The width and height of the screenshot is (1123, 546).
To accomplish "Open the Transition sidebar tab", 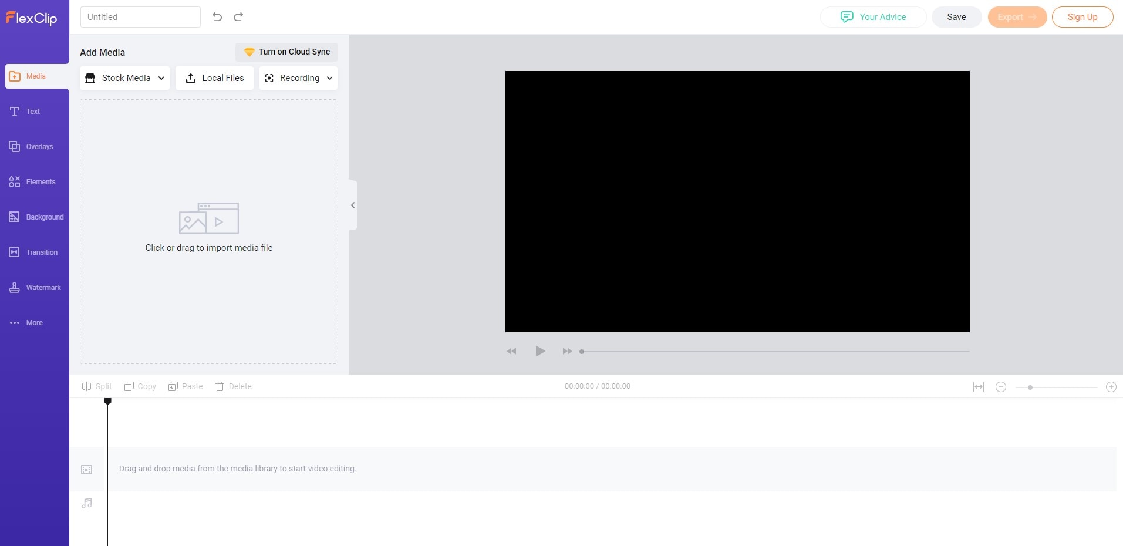I will (35, 252).
